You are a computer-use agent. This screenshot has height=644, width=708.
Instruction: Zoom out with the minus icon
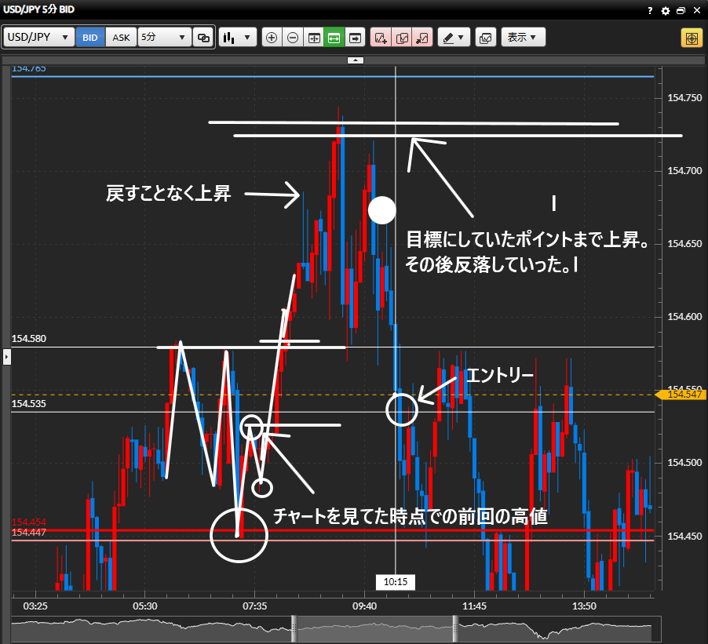pyautogui.click(x=292, y=38)
